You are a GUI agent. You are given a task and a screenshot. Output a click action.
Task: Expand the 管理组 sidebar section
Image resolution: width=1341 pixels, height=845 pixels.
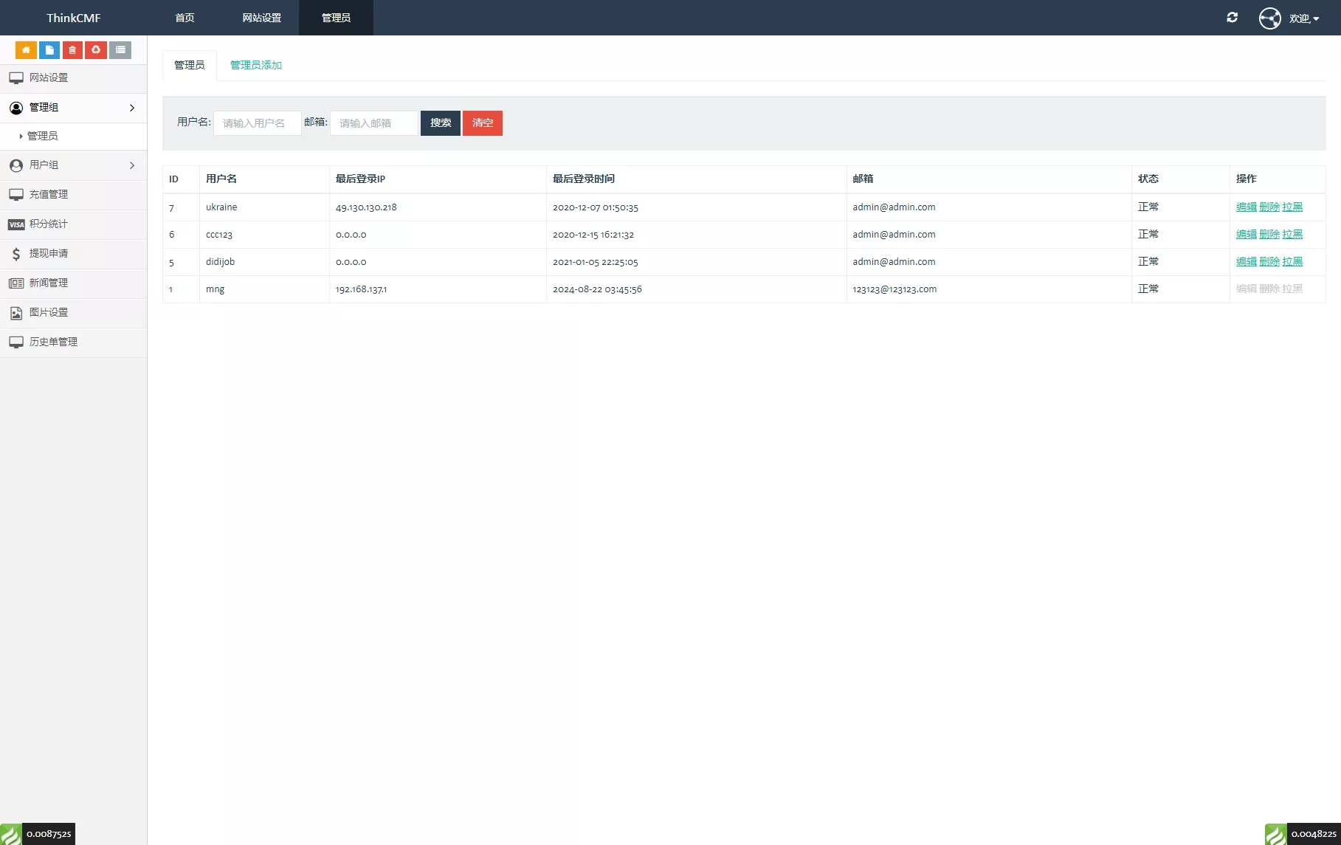pos(73,108)
